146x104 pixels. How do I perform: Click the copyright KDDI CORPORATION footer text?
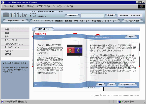(115, 95)
